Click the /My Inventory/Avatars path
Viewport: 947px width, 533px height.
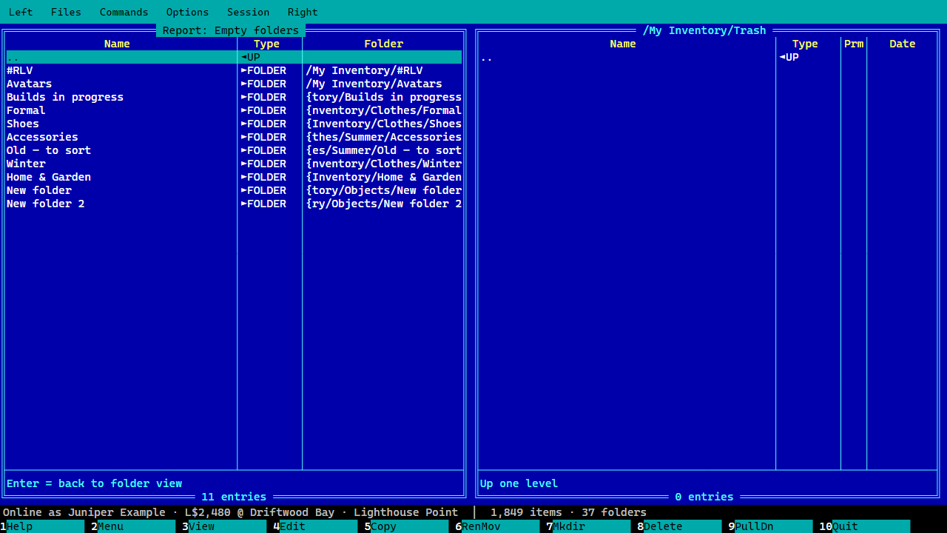(374, 84)
